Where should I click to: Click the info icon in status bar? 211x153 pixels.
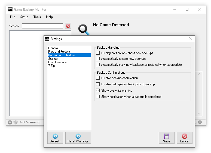point(200,122)
